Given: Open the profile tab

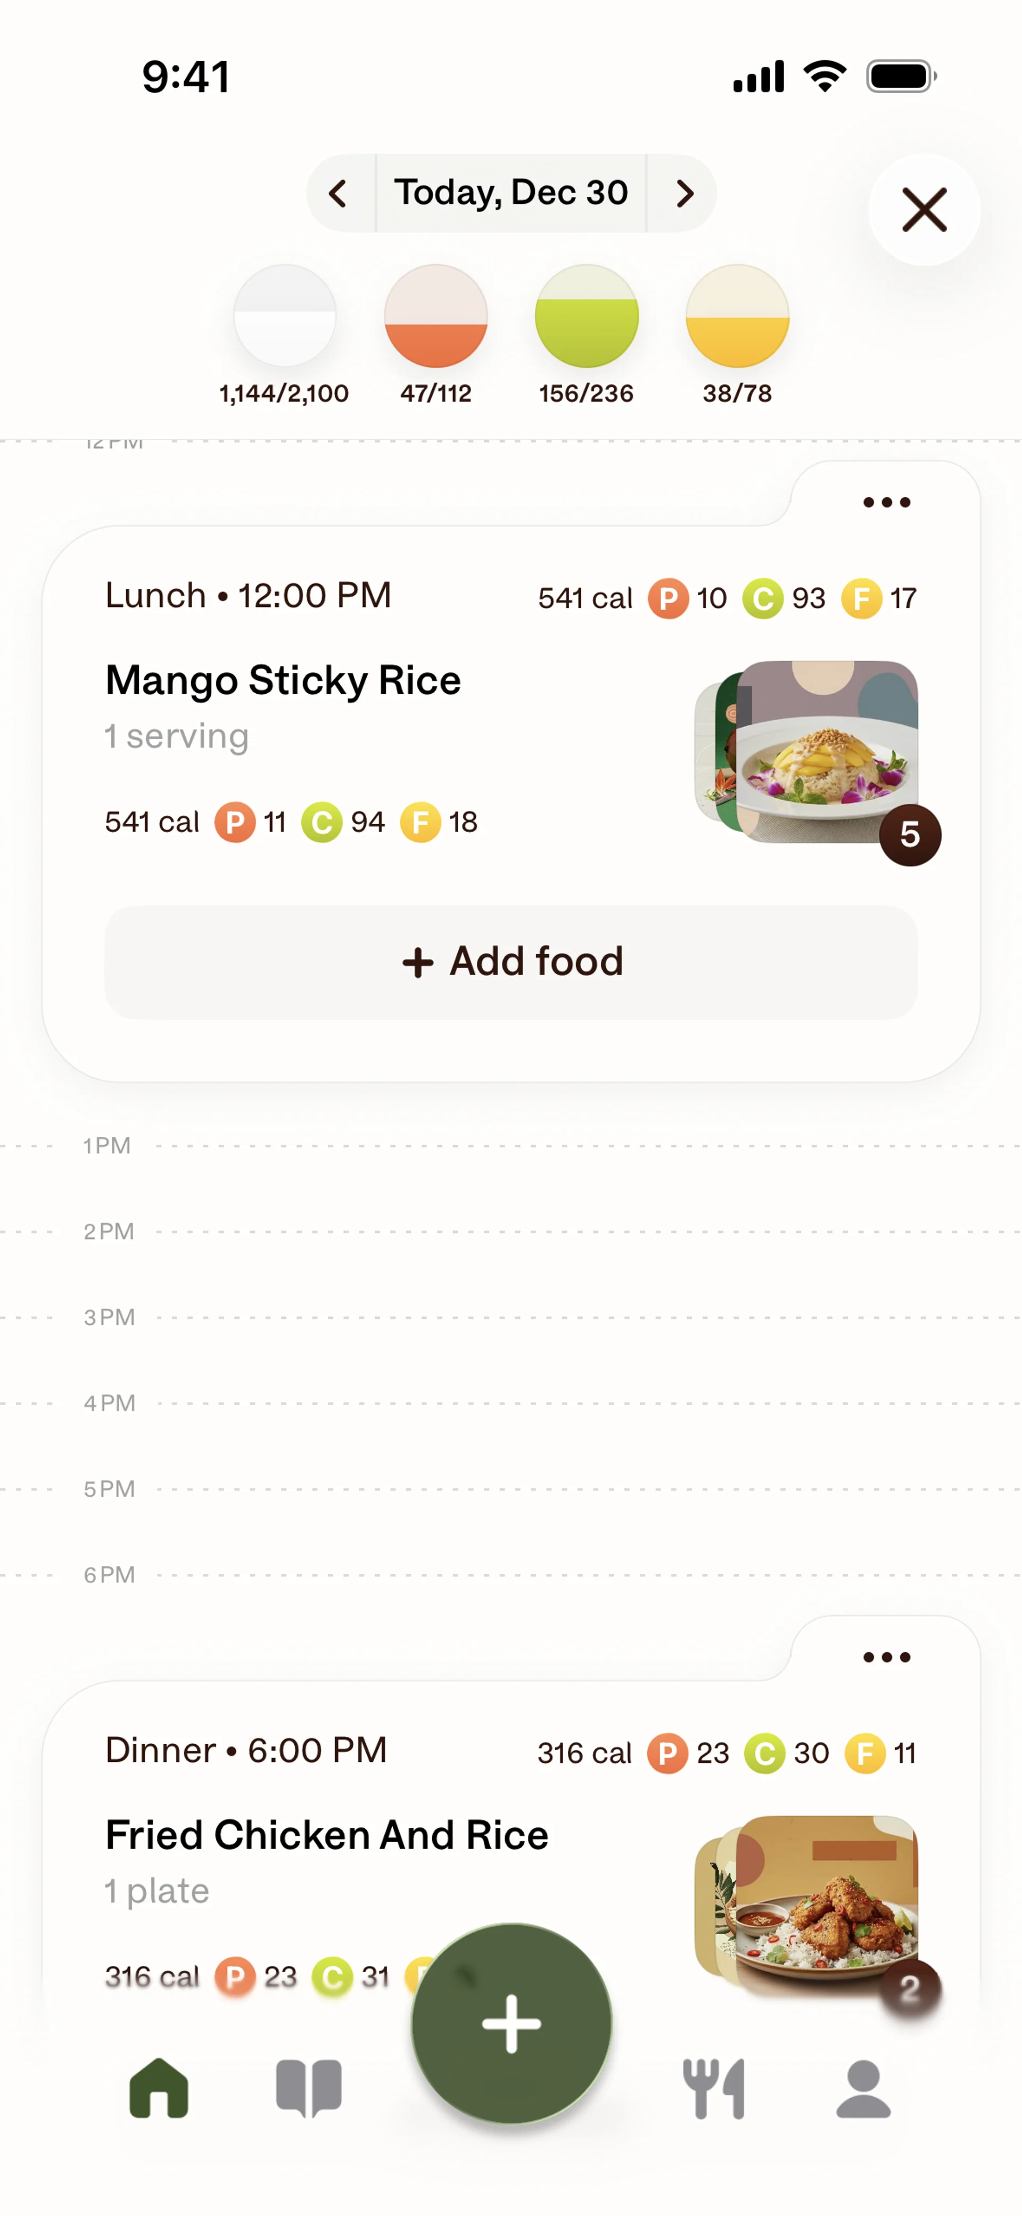Looking at the screenshot, I should [x=864, y=2089].
